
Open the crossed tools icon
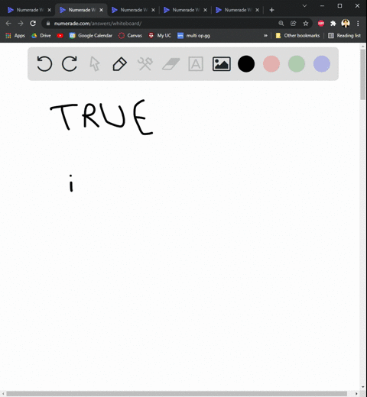coord(145,63)
